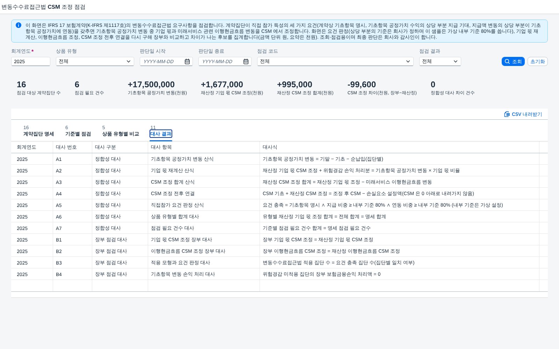Viewport: 559px width, 349px height.
Task: Open calendar picker for 판단일 종료
Action: point(246,61)
